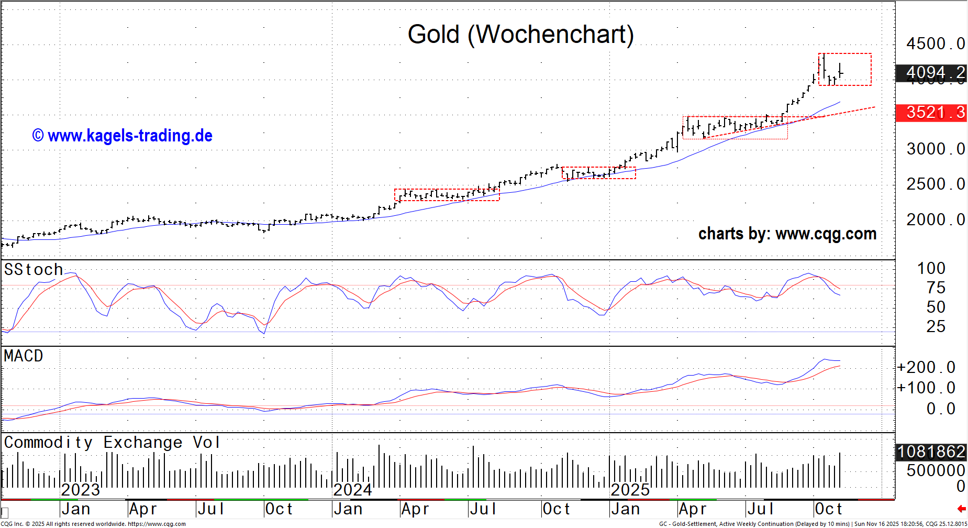This screenshot has width=968, height=528.
Task: Click the https://www.cqg.com footer link
Action: pos(157,524)
